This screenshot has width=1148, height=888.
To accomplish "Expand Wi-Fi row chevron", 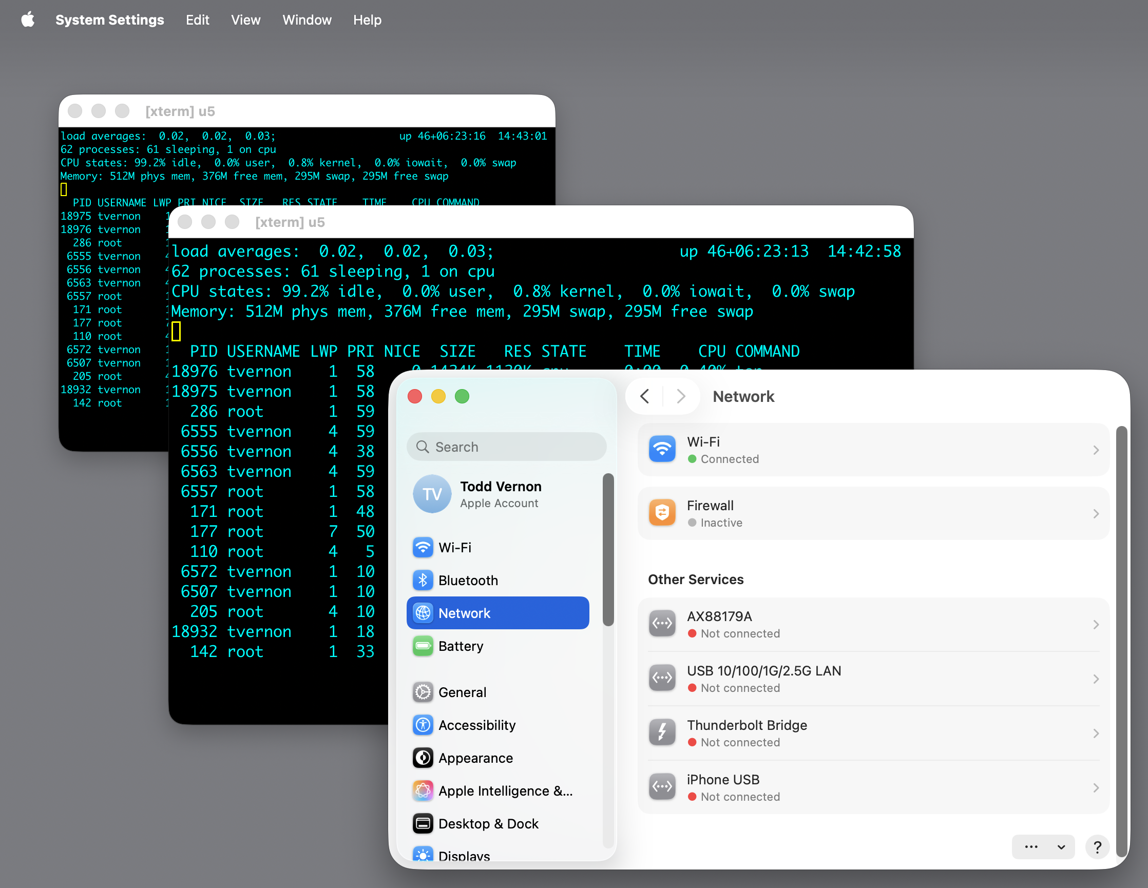I will click(1096, 450).
